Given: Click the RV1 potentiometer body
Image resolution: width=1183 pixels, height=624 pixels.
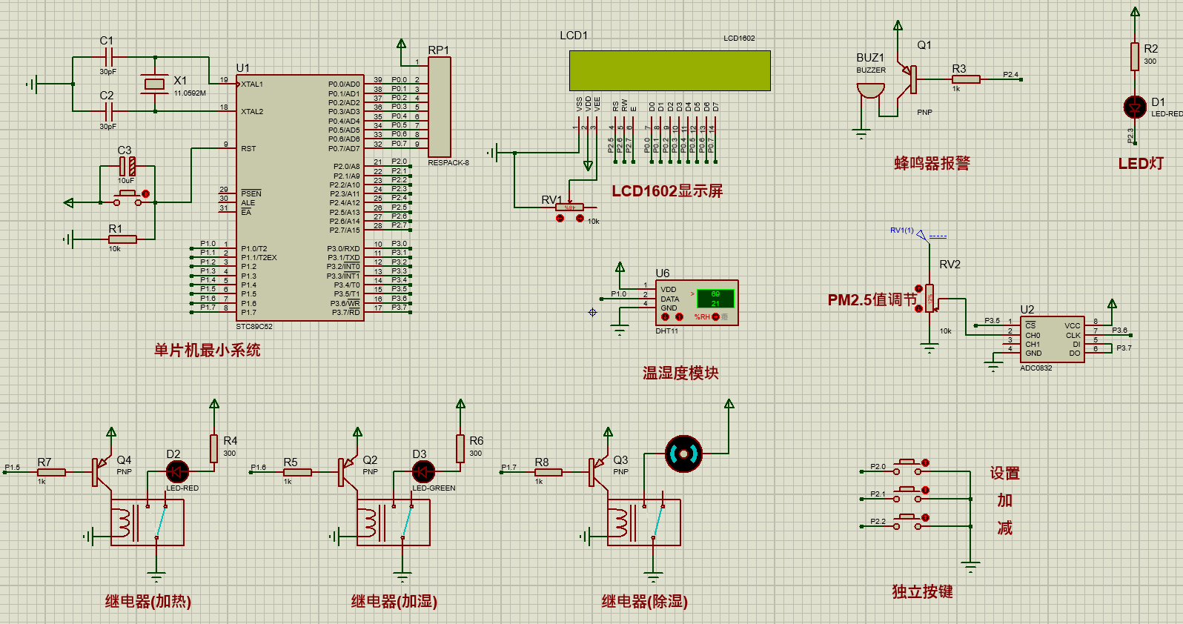Looking at the screenshot, I should point(569,208).
